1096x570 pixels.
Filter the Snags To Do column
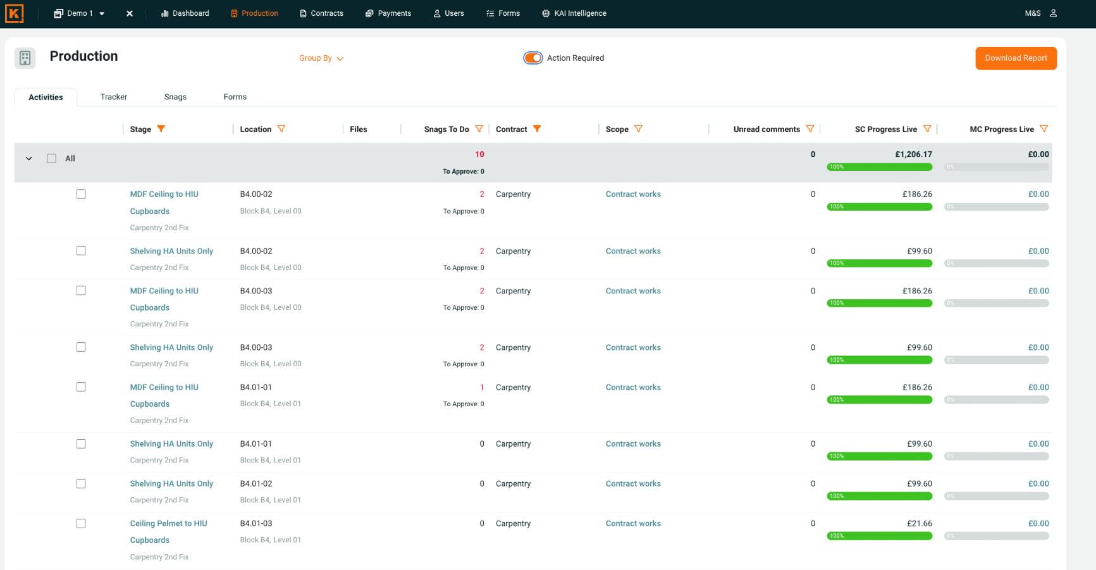coord(479,129)
